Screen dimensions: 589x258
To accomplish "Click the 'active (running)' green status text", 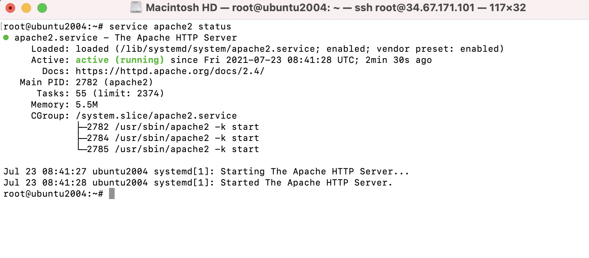I will point(120,60).
